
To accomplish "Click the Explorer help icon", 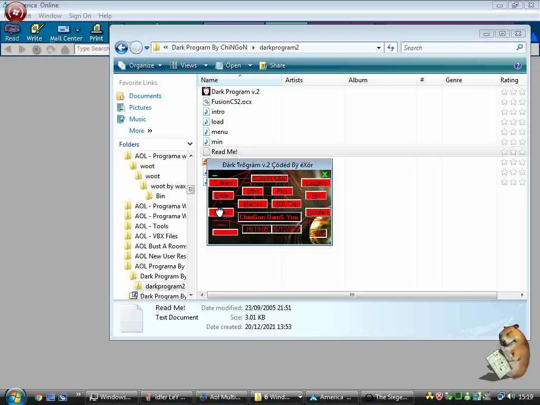I will (x=518, y=65).
